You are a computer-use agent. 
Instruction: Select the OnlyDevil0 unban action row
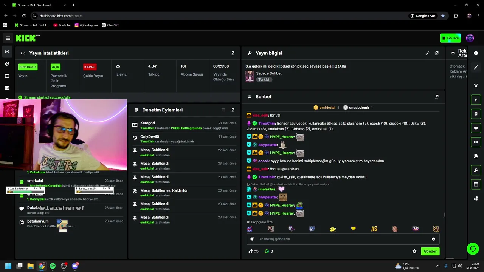click(x=184, y=139)
